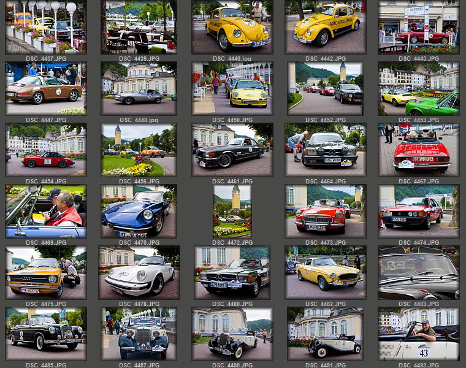Select DSC_4456.JPG flower garden thumbnail

click(139, 150)
